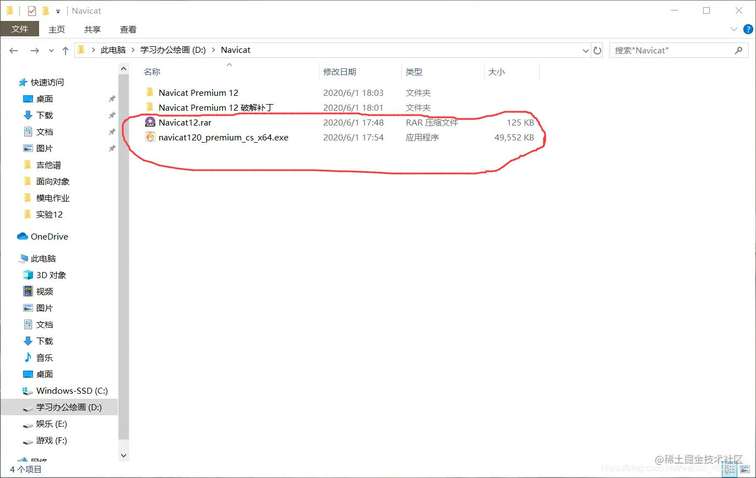Open 游戏 (F:) drive in sidebar
Image resolution: width=756 pixels, height=478 pixels.
tap(52, 440)
